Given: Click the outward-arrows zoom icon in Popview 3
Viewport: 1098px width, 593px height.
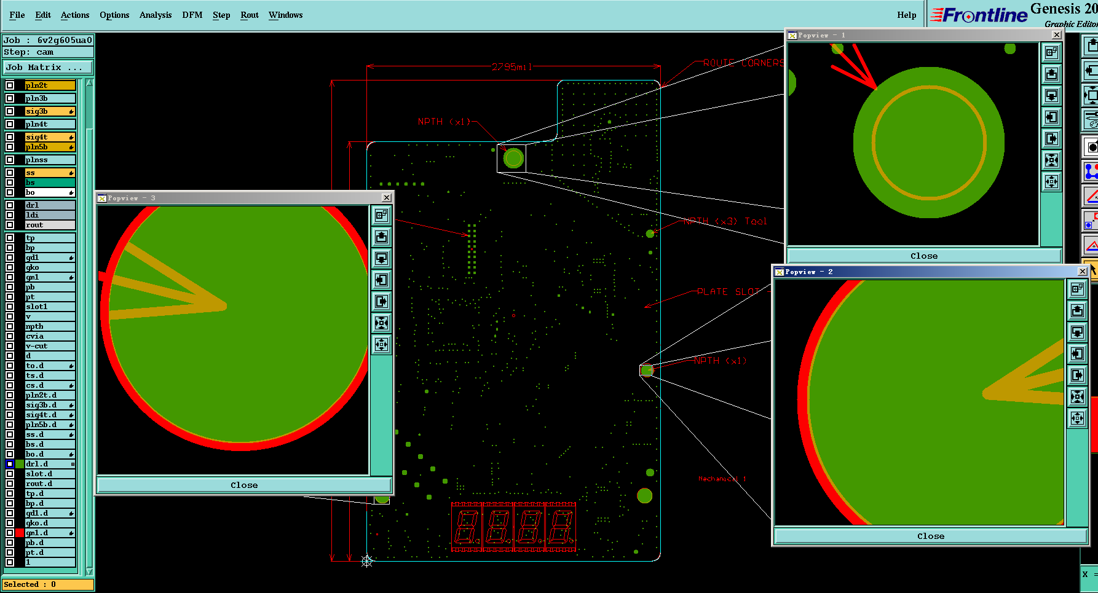Looking at the screenshot, I should coord(382,344).
